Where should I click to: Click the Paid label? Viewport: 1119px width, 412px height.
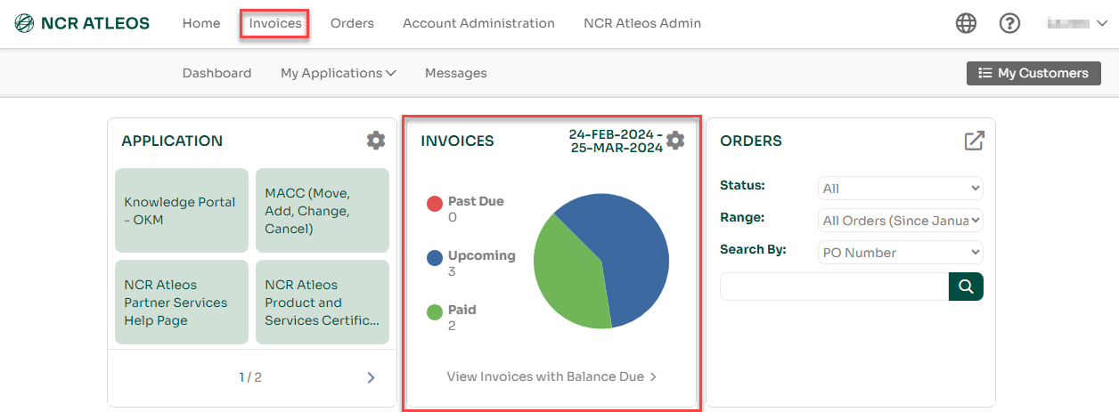point(462,310)
